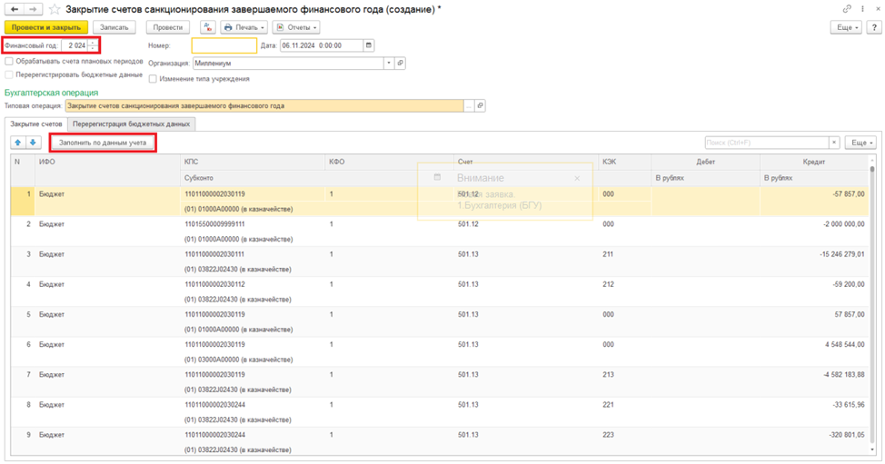Select credit cell -15 246 279,01
This screenshot has height=464, width=885.
[814, 254]
